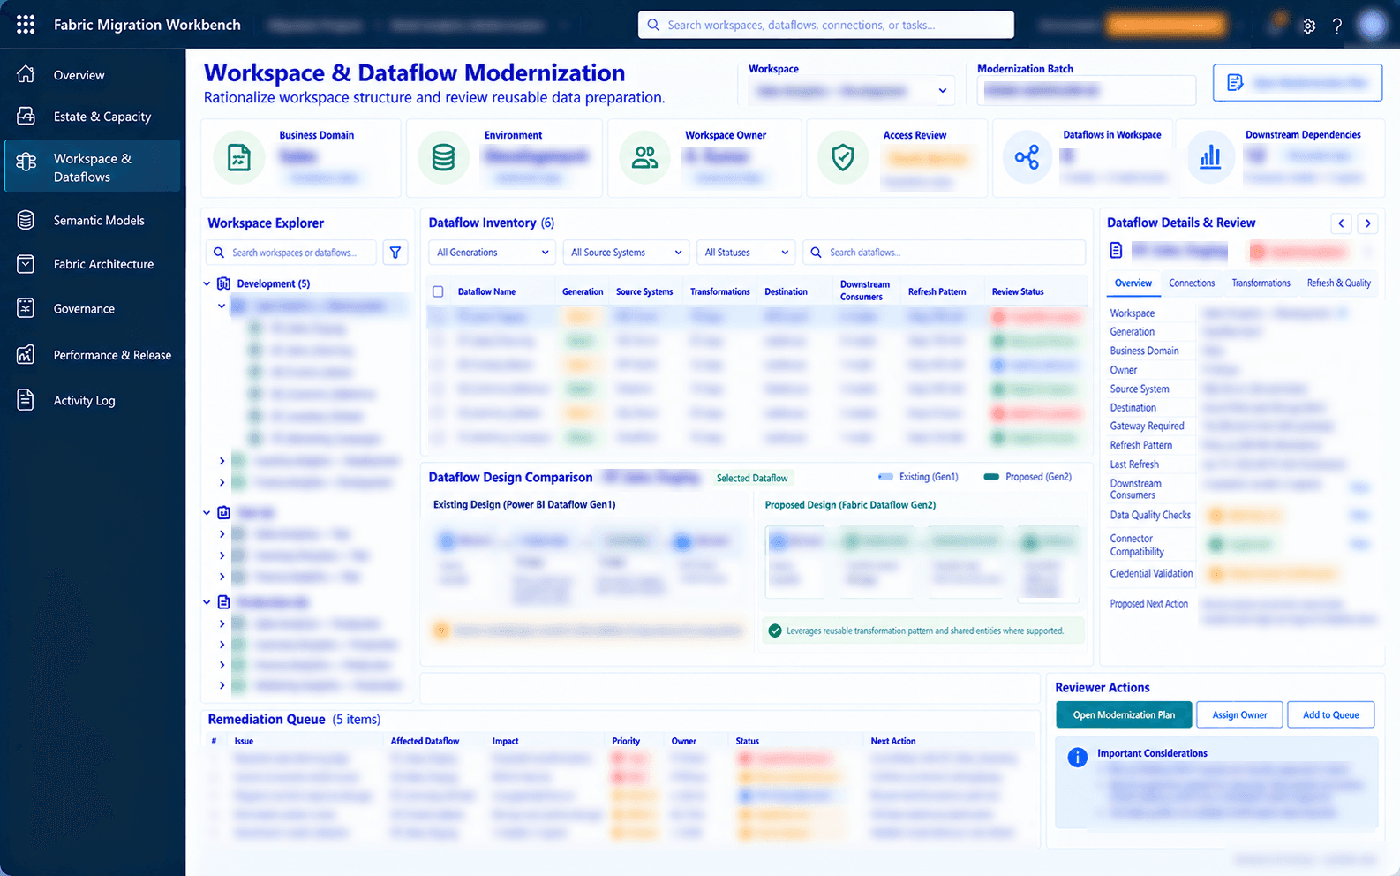Click Open Modernization Plan button
1400x876 pixels.
coord(1124,715)
